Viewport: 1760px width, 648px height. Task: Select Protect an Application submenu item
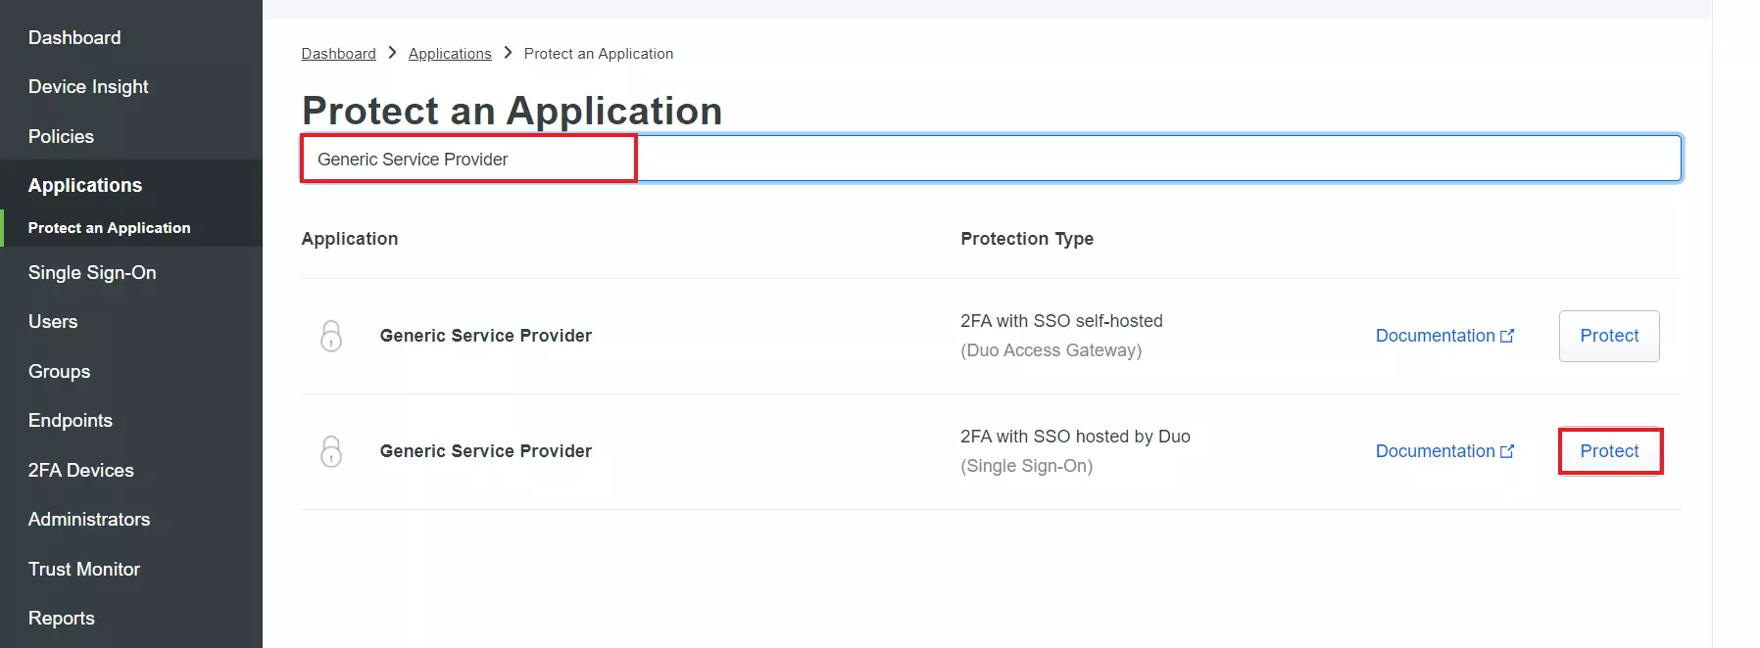coord(110,227)
